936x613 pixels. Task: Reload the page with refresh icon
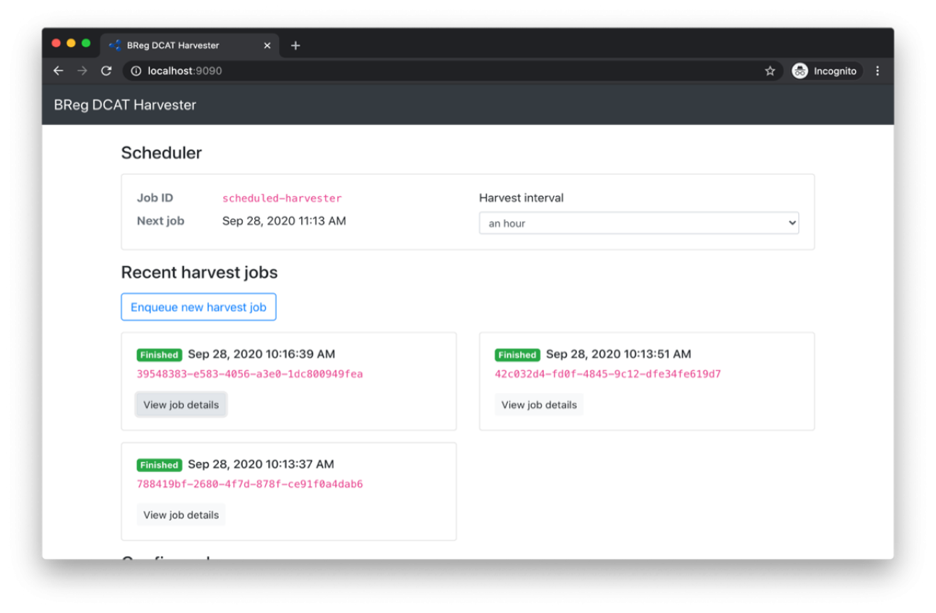coord(106,71)
